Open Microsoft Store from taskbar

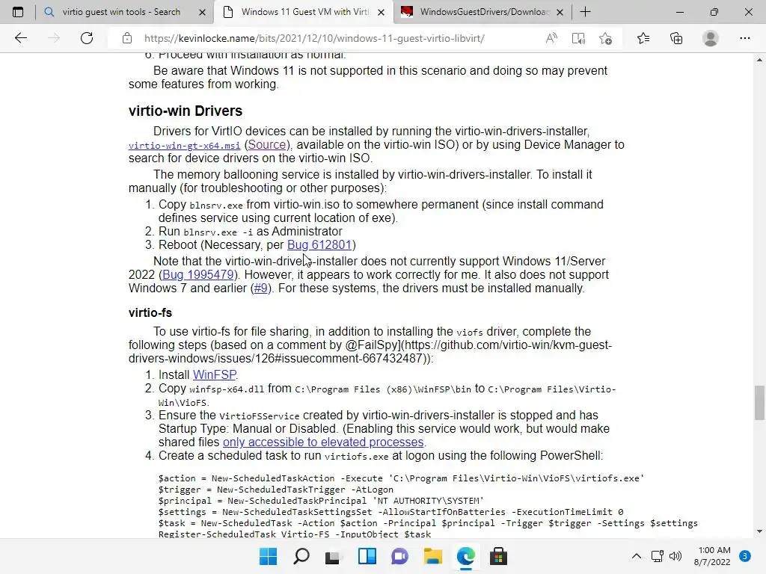coord(498,556)
